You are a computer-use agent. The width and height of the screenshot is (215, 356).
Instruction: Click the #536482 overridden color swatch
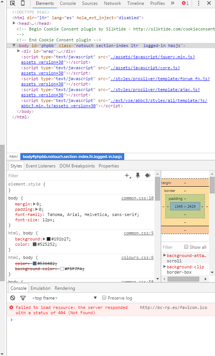pyautogui.click(x=35, y=263)
